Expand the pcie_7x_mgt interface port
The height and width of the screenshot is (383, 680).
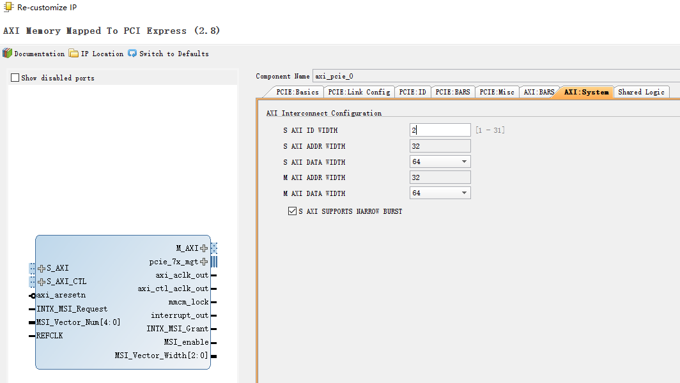tap(203, 261)
